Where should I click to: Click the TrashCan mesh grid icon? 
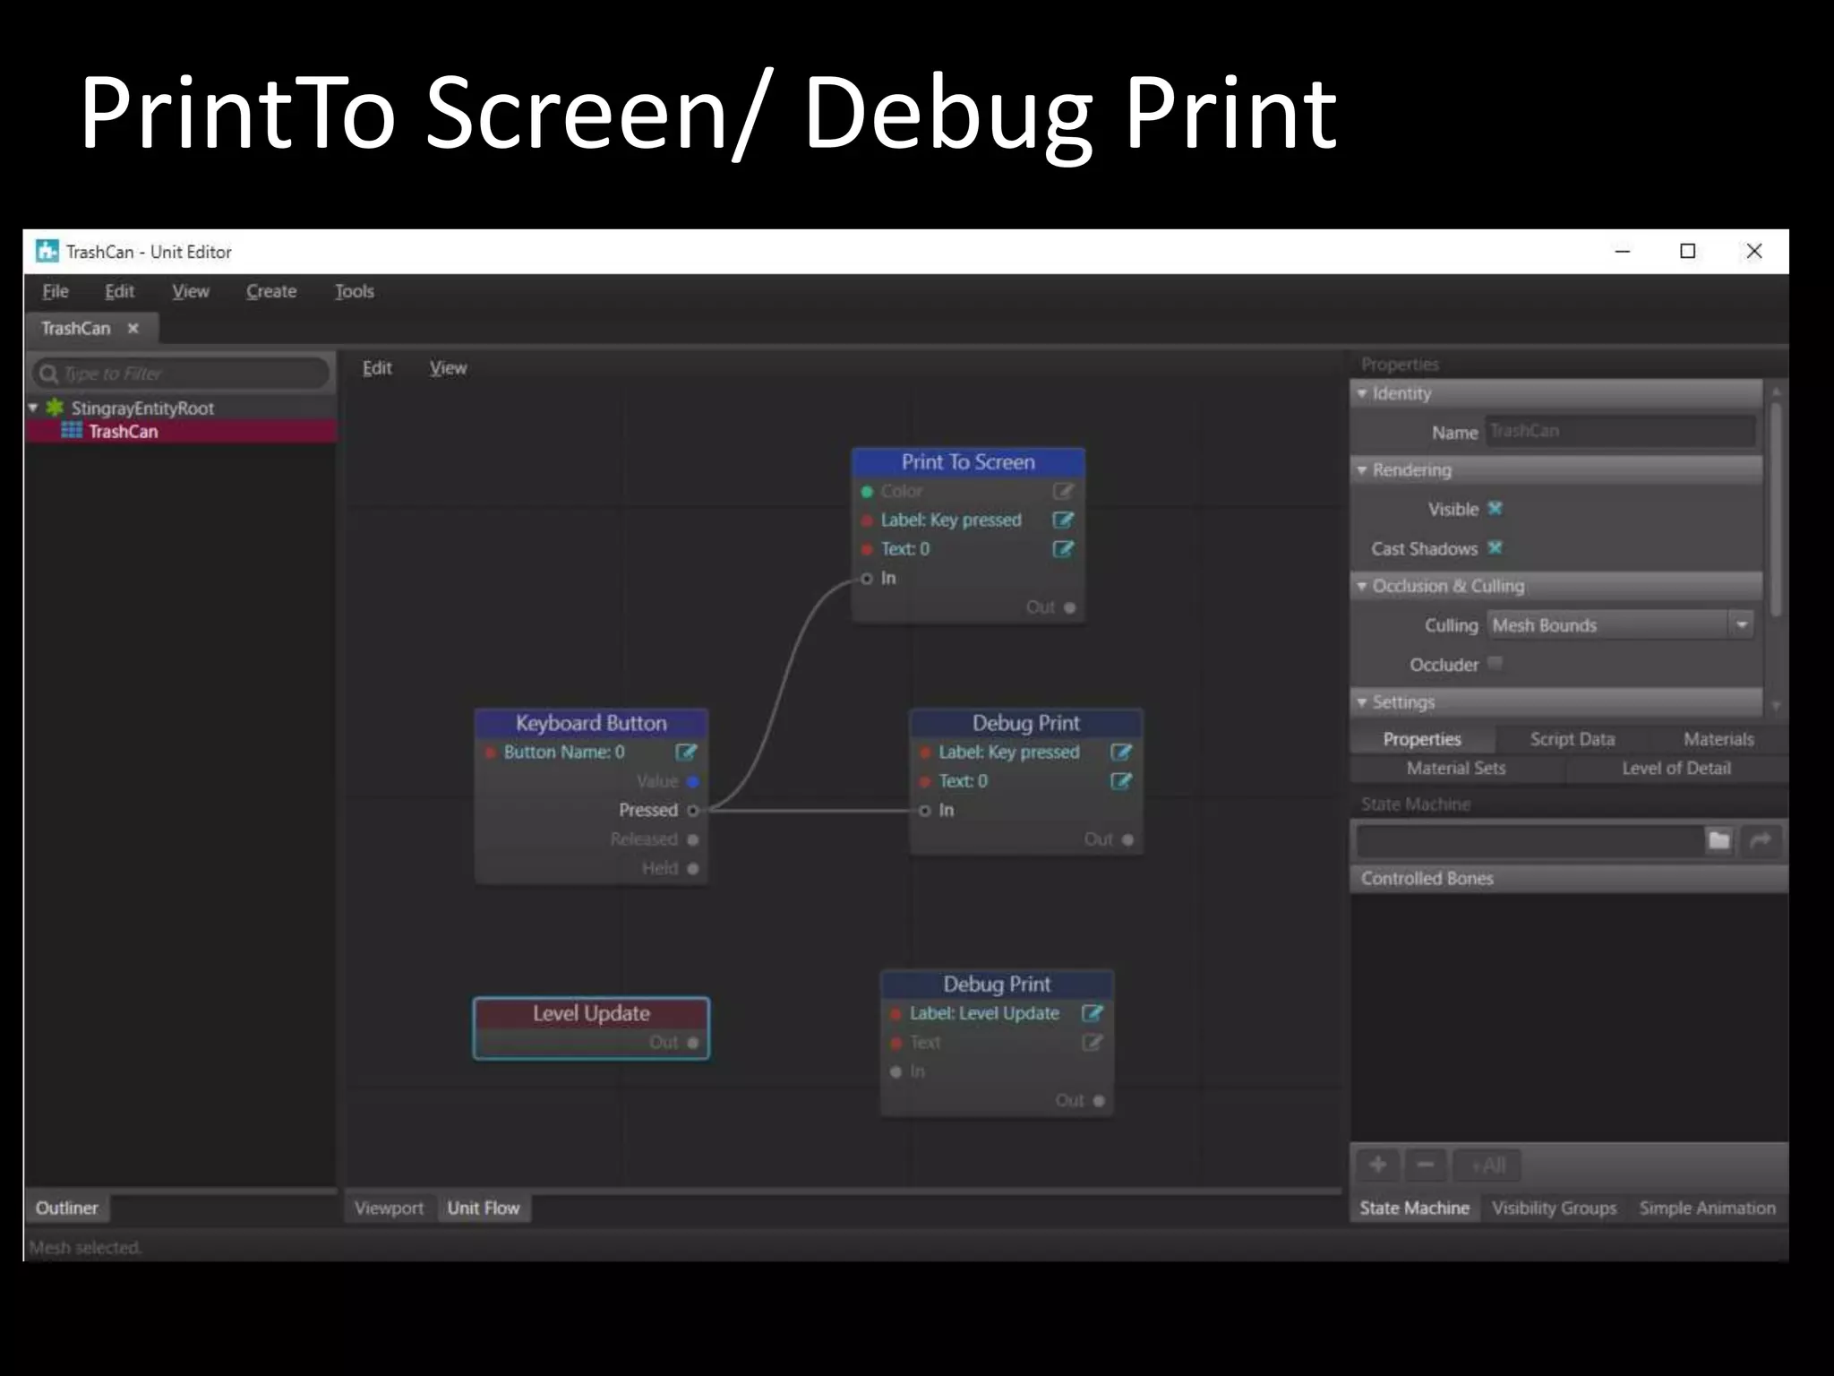point(72,431)
